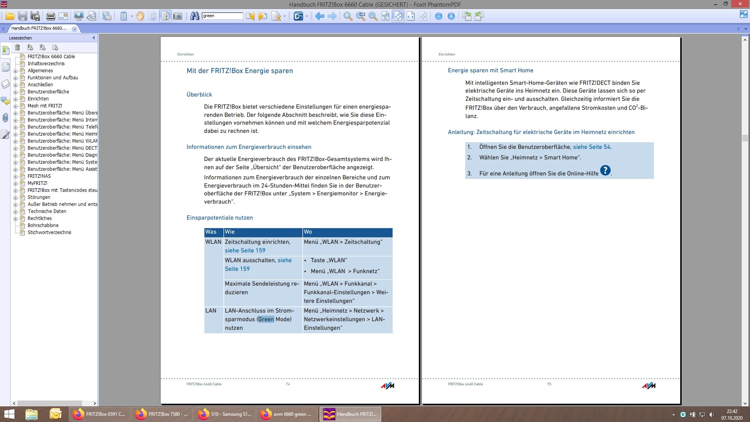Select the Stichwortverzeichnis bookmark
The height and width of the screenshot is (422, 750).
click(x=49, y=232)
